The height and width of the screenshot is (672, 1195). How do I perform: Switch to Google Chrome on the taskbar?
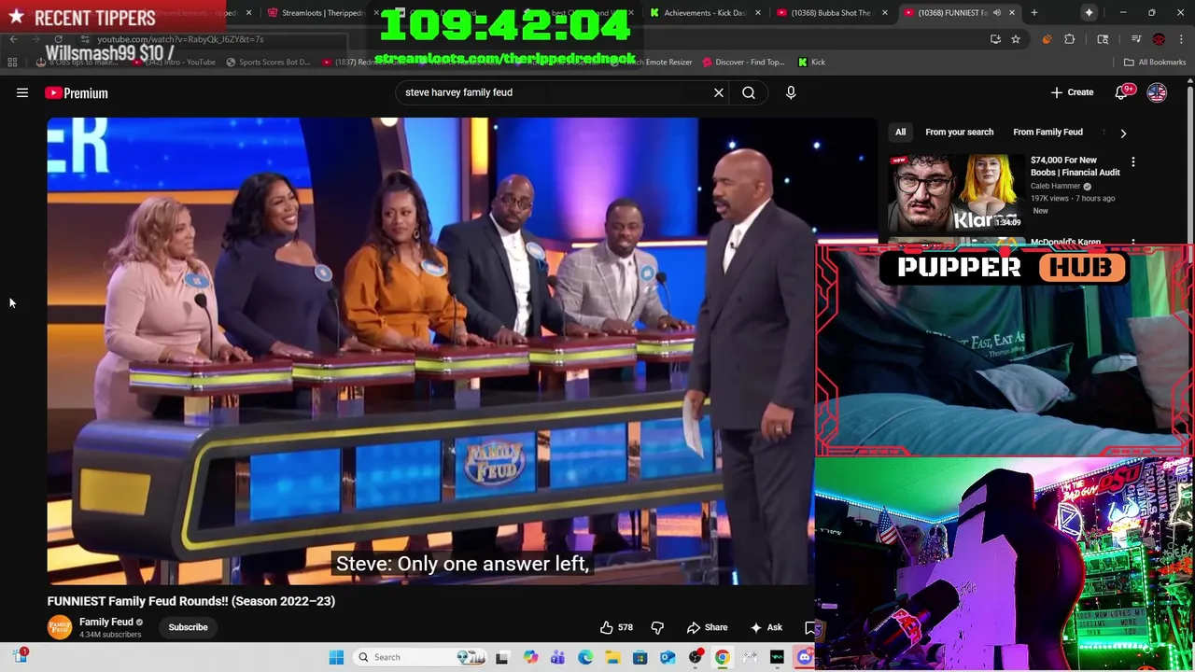tap(723, 657)
